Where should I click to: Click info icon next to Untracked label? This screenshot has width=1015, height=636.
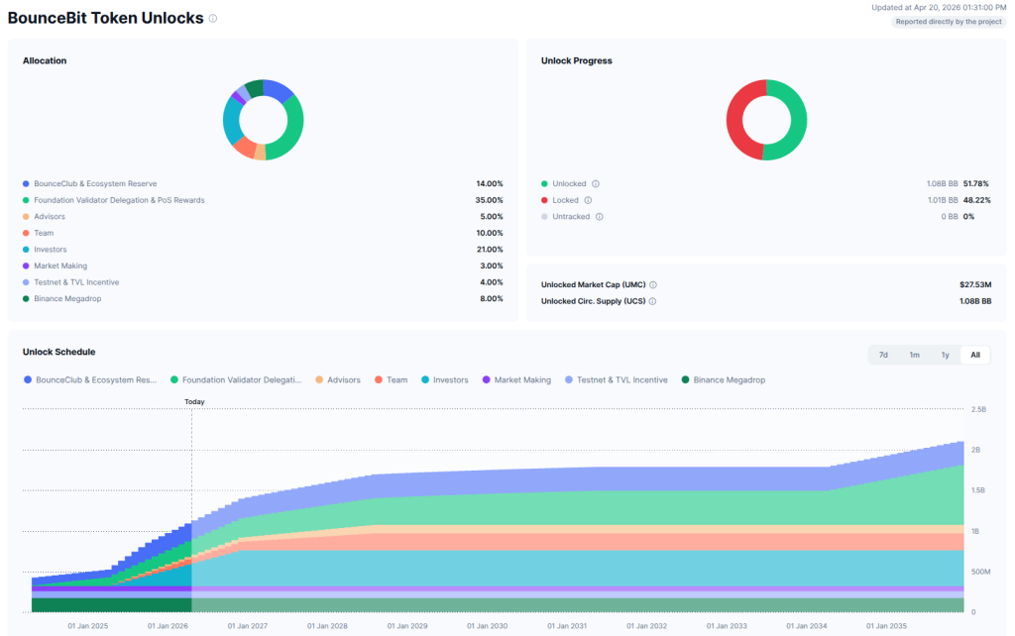(x=600, y=217)
